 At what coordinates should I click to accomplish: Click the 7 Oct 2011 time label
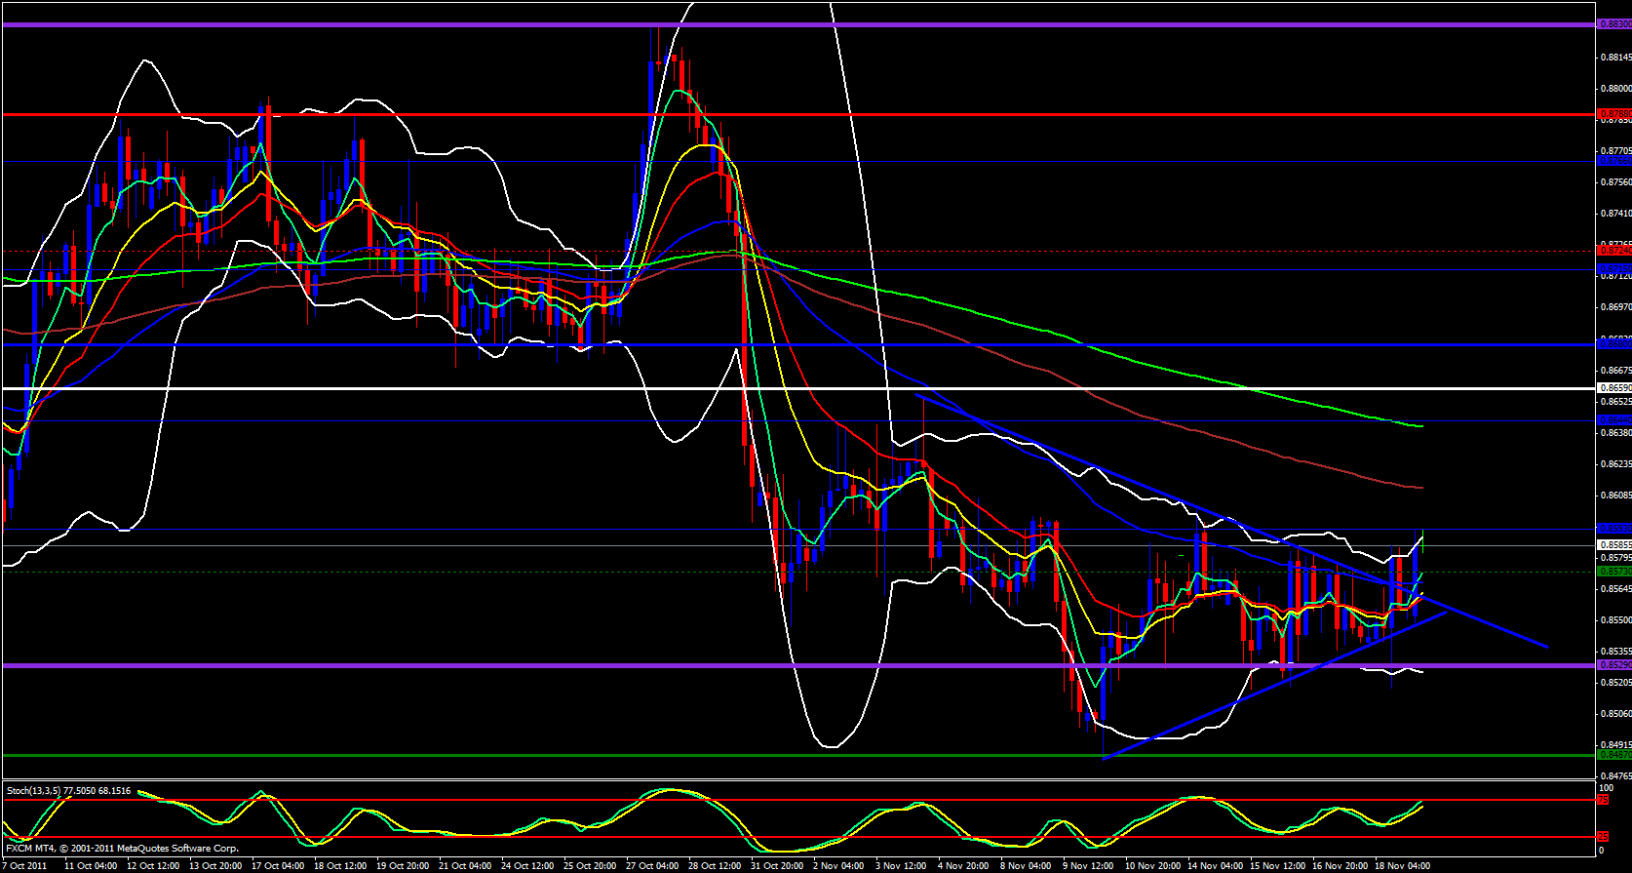click(25, 866)
